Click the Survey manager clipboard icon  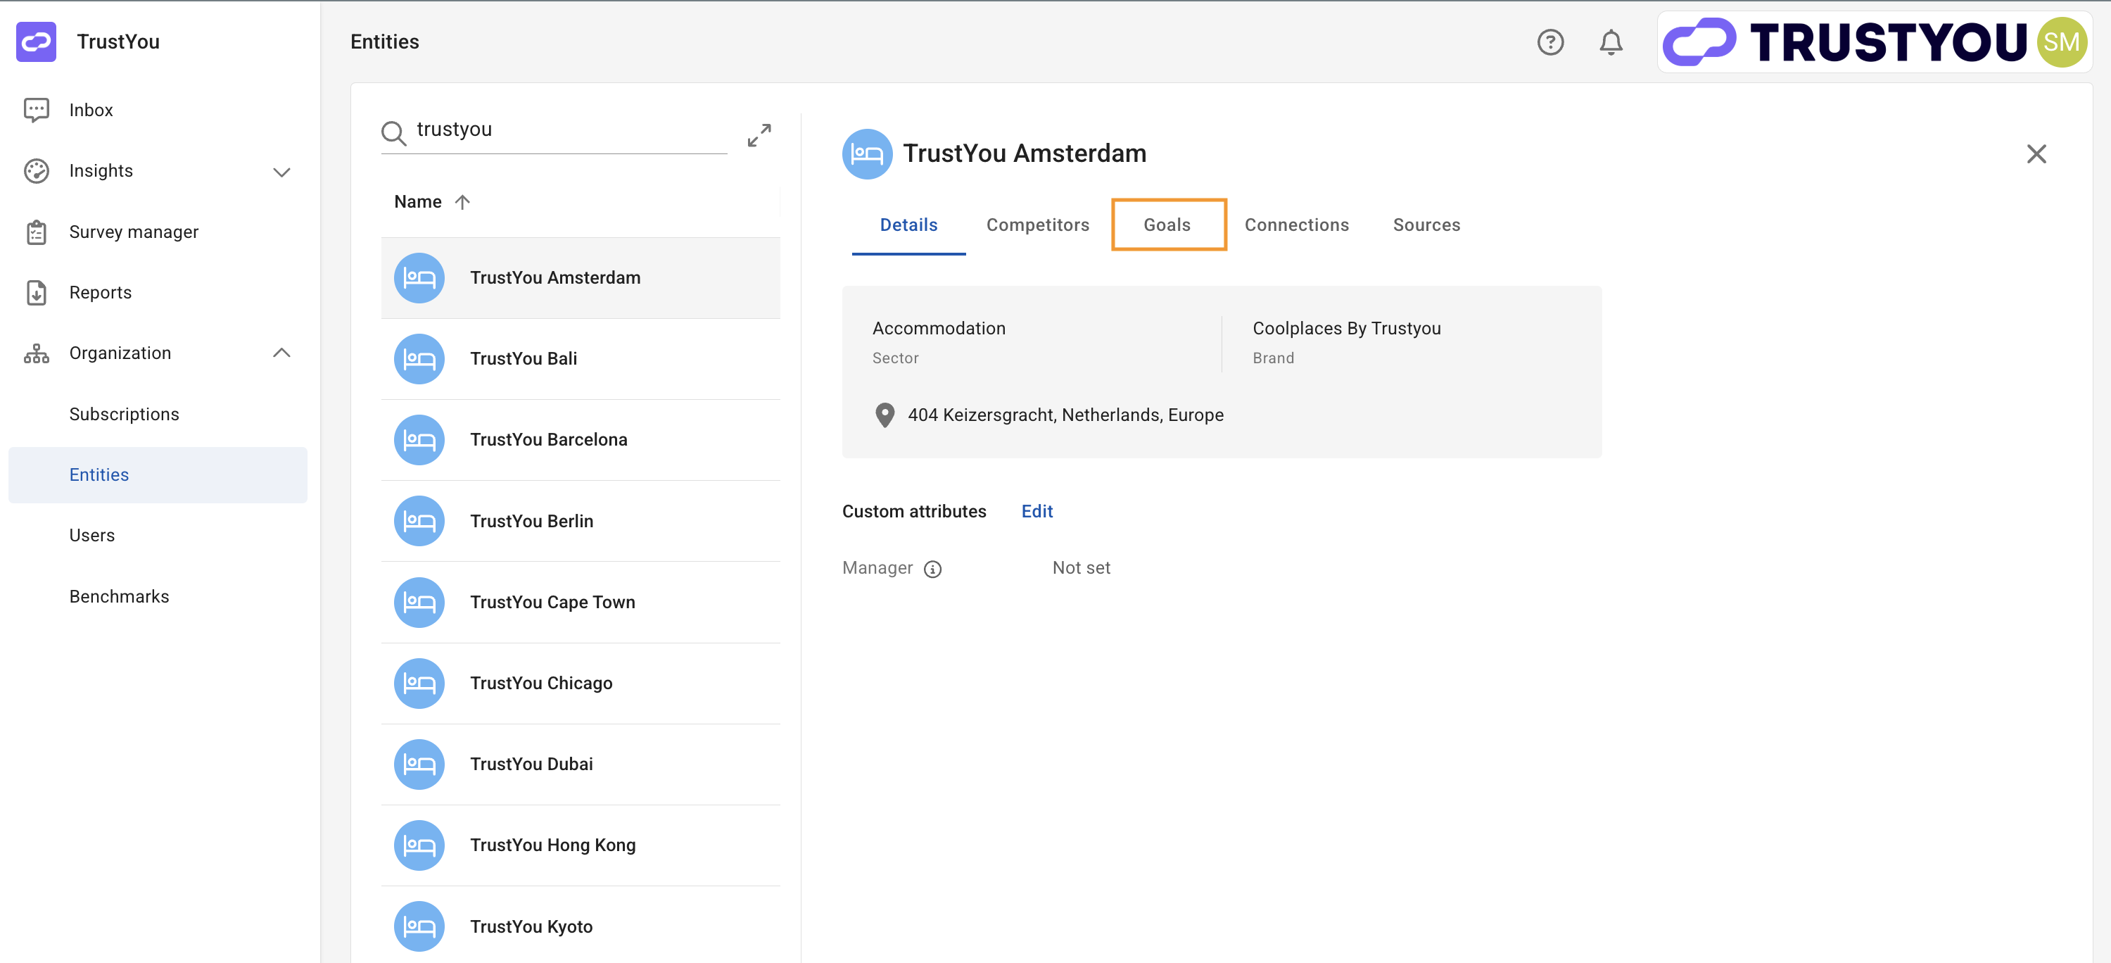pos(36,232)
